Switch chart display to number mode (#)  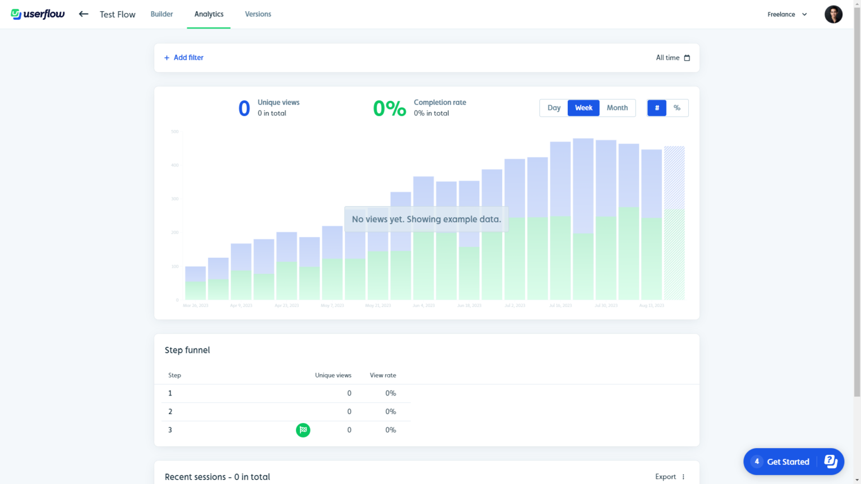pyautogui.click(x=656, y=108)
